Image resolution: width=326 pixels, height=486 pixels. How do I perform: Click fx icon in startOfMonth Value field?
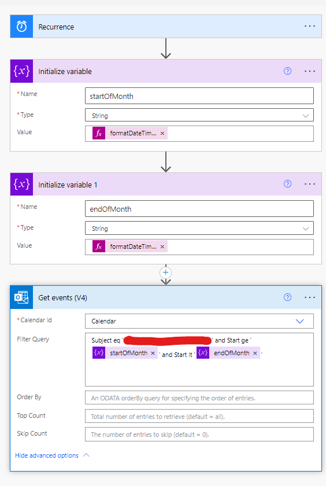click(x=99, y=133)
